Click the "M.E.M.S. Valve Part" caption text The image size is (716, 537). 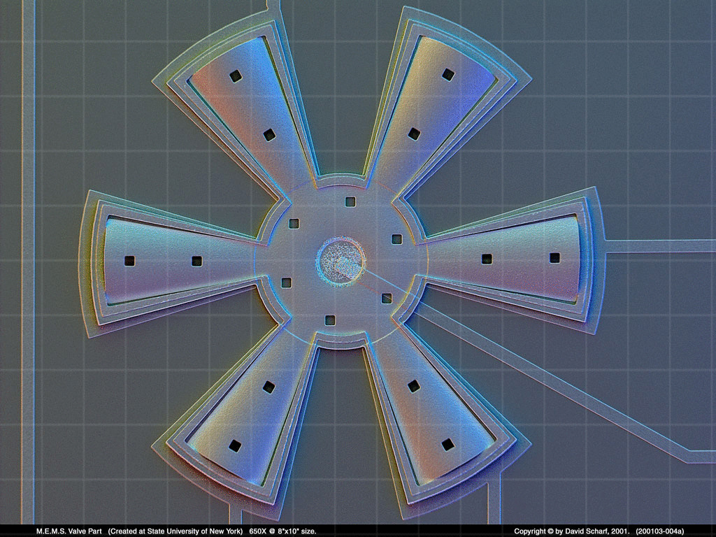tap(69, 531)
